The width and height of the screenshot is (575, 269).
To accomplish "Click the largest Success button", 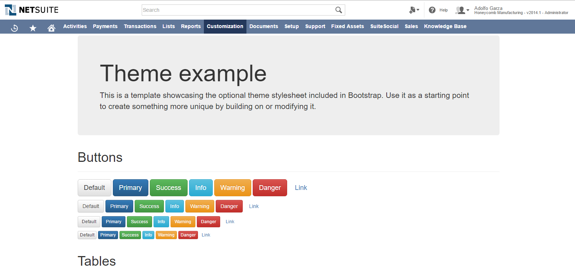I will [x=168, y=188].
